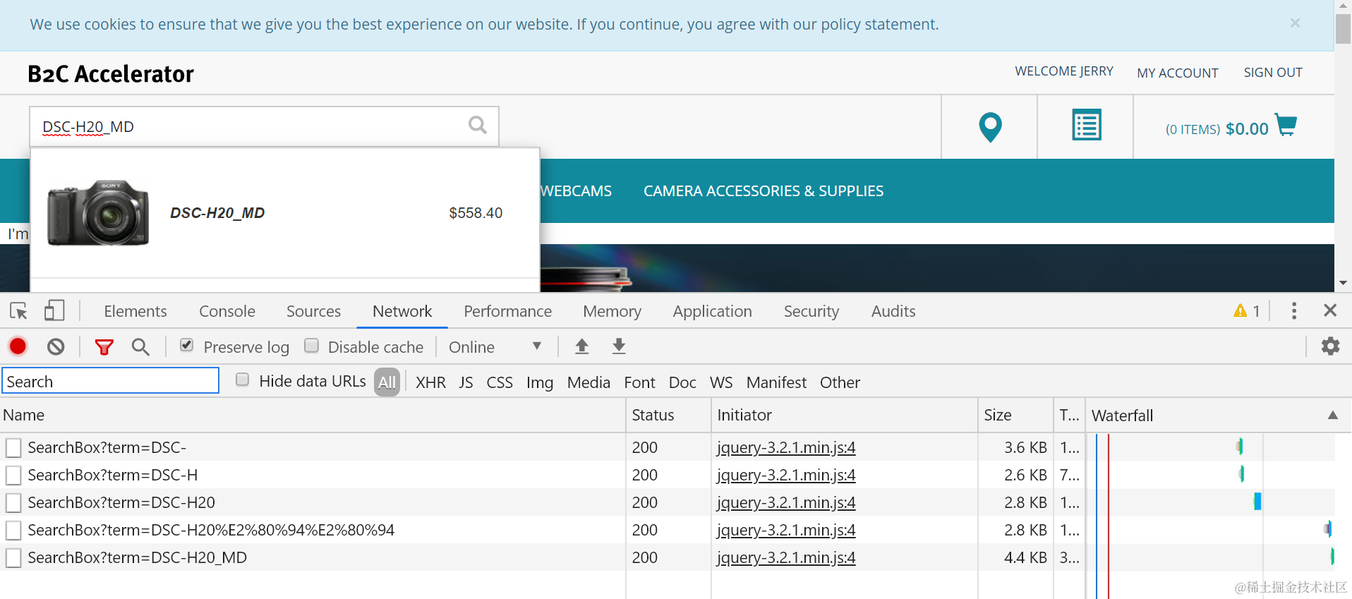This screenshot has height=599, width=1352.
Task: Toggle the Preserve log checkbox
Action: [187, 345]
